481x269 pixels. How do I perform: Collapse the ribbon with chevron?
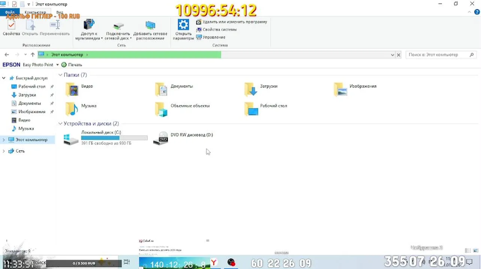click(x=470, y=12)
